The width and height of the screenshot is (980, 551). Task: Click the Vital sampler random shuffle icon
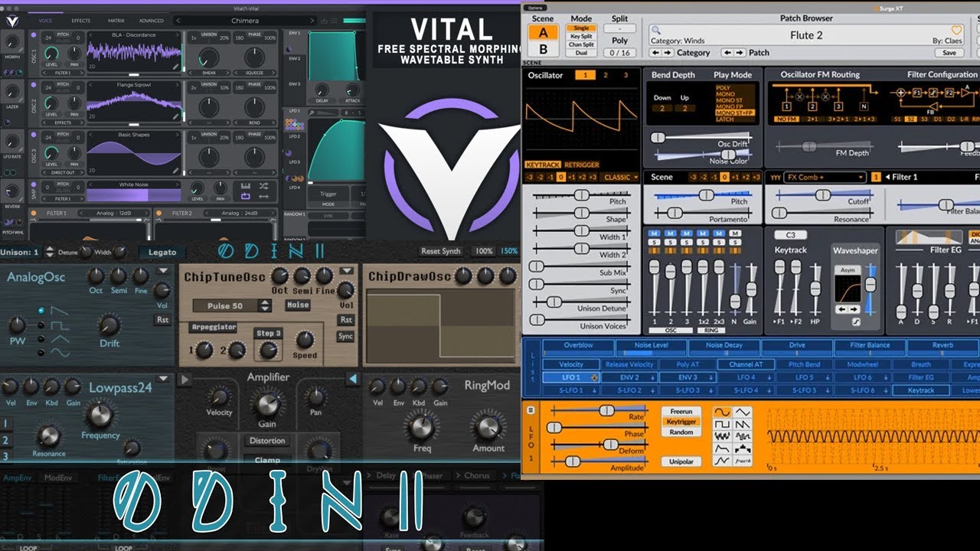point(263,186)
